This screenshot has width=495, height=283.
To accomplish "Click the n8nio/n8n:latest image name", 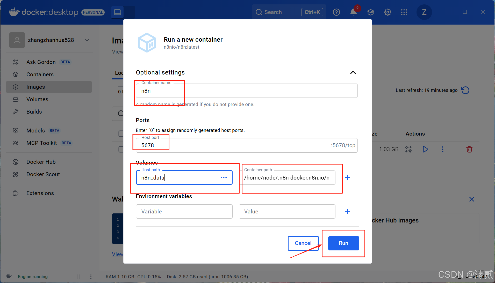I will (181, 47).
